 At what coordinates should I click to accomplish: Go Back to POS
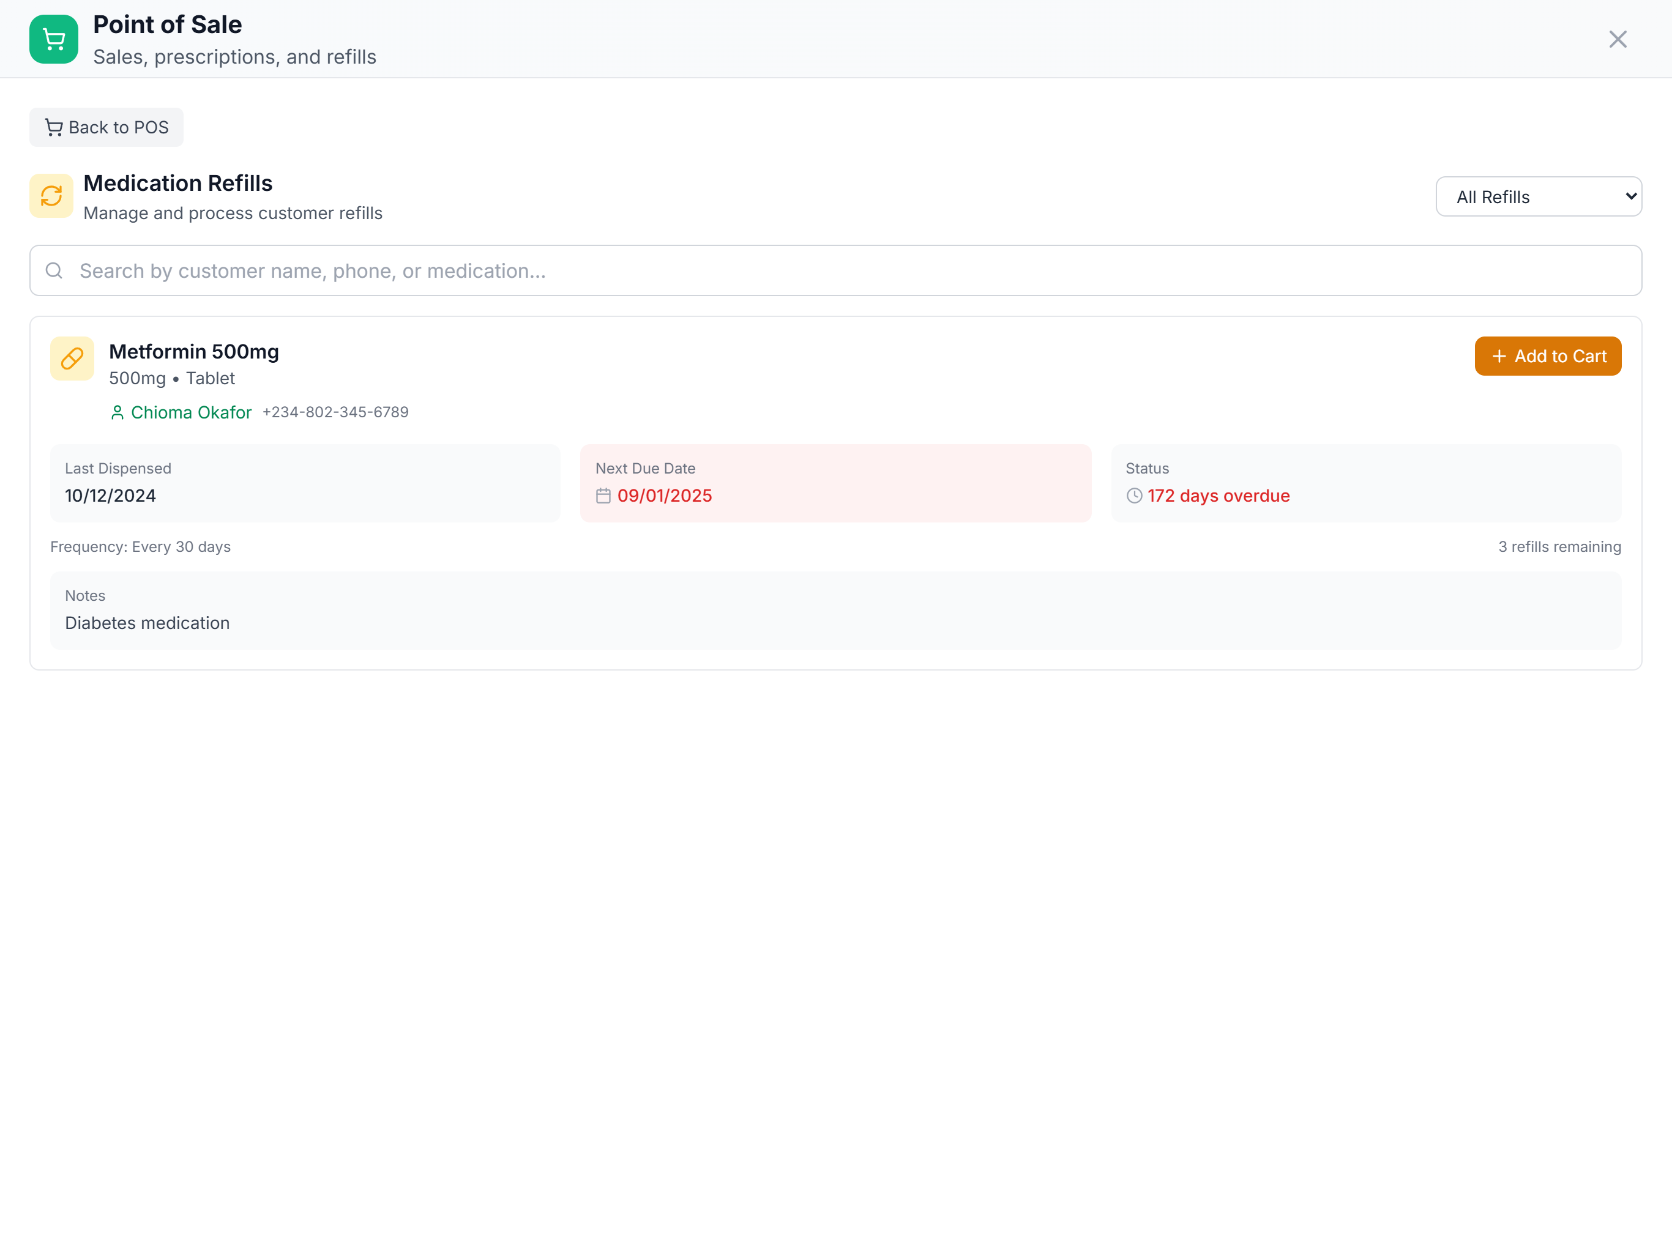(x=106, y=127)
